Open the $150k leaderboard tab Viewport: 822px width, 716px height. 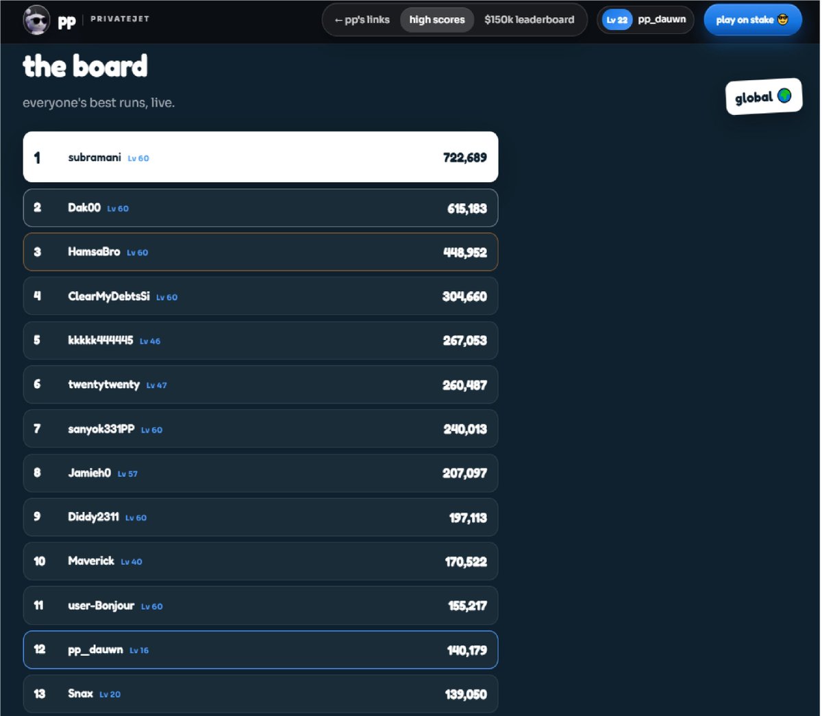click(530, 20)
